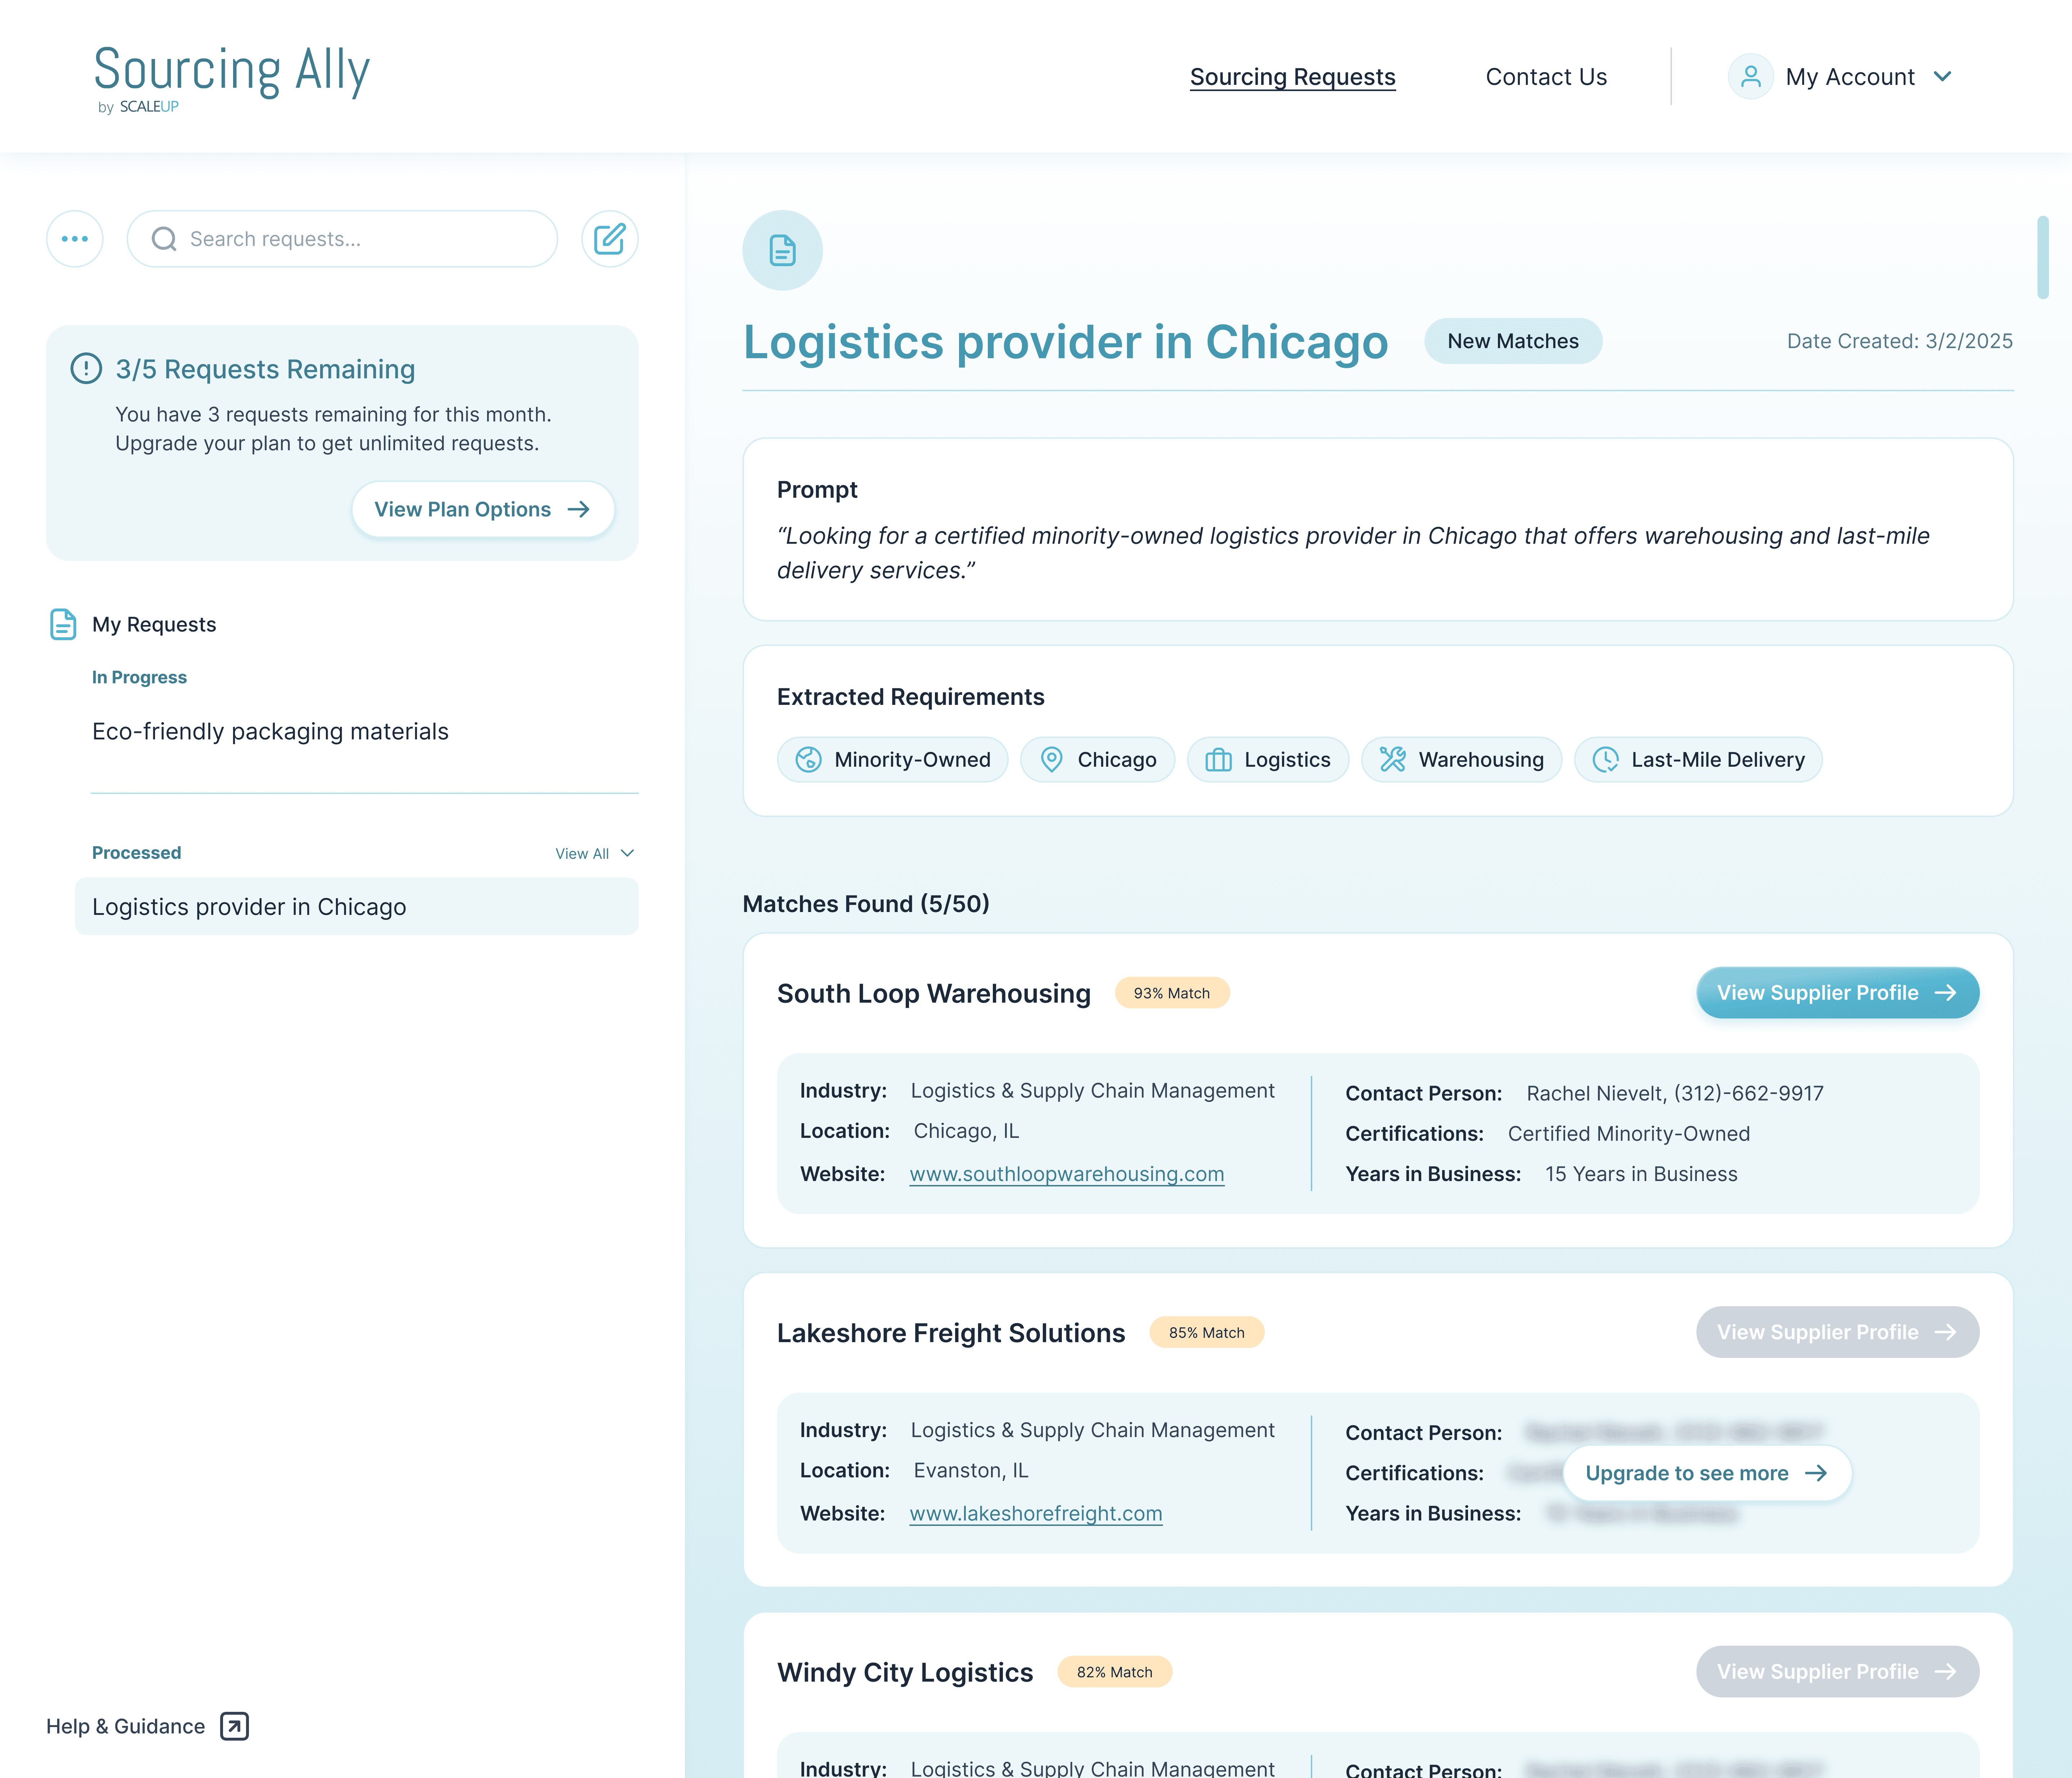
Task: Click the South Loop Warehousing supplier name
Action: tap(934, 994)
